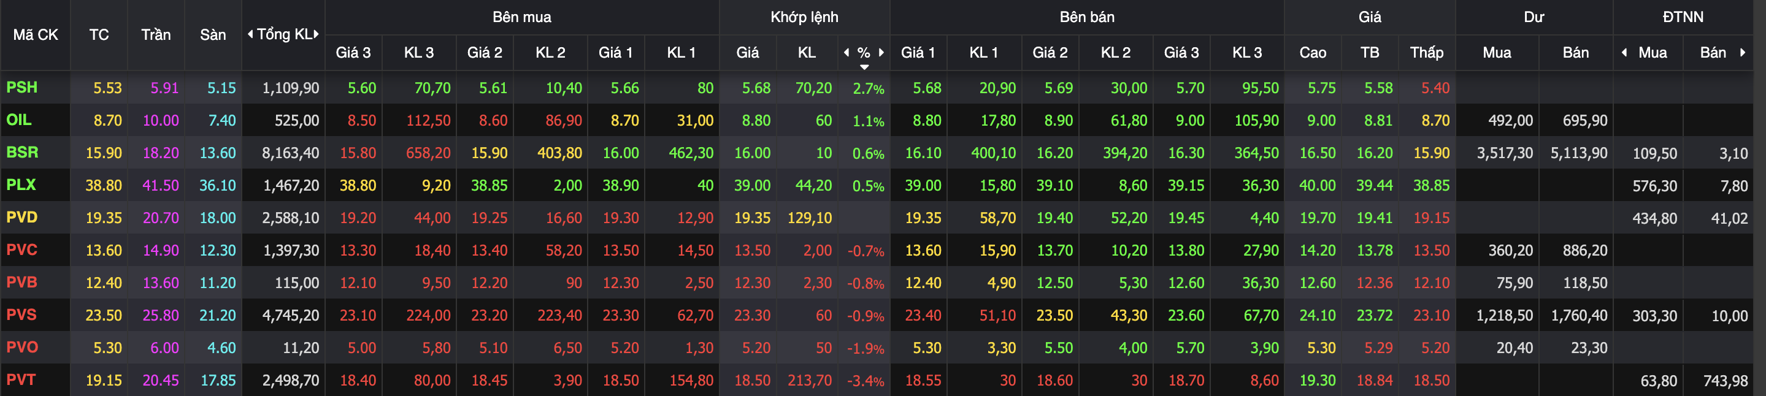Click the Khớp lệnh group header
This screenshot has width=1766, height=396.
click(804, 17)
